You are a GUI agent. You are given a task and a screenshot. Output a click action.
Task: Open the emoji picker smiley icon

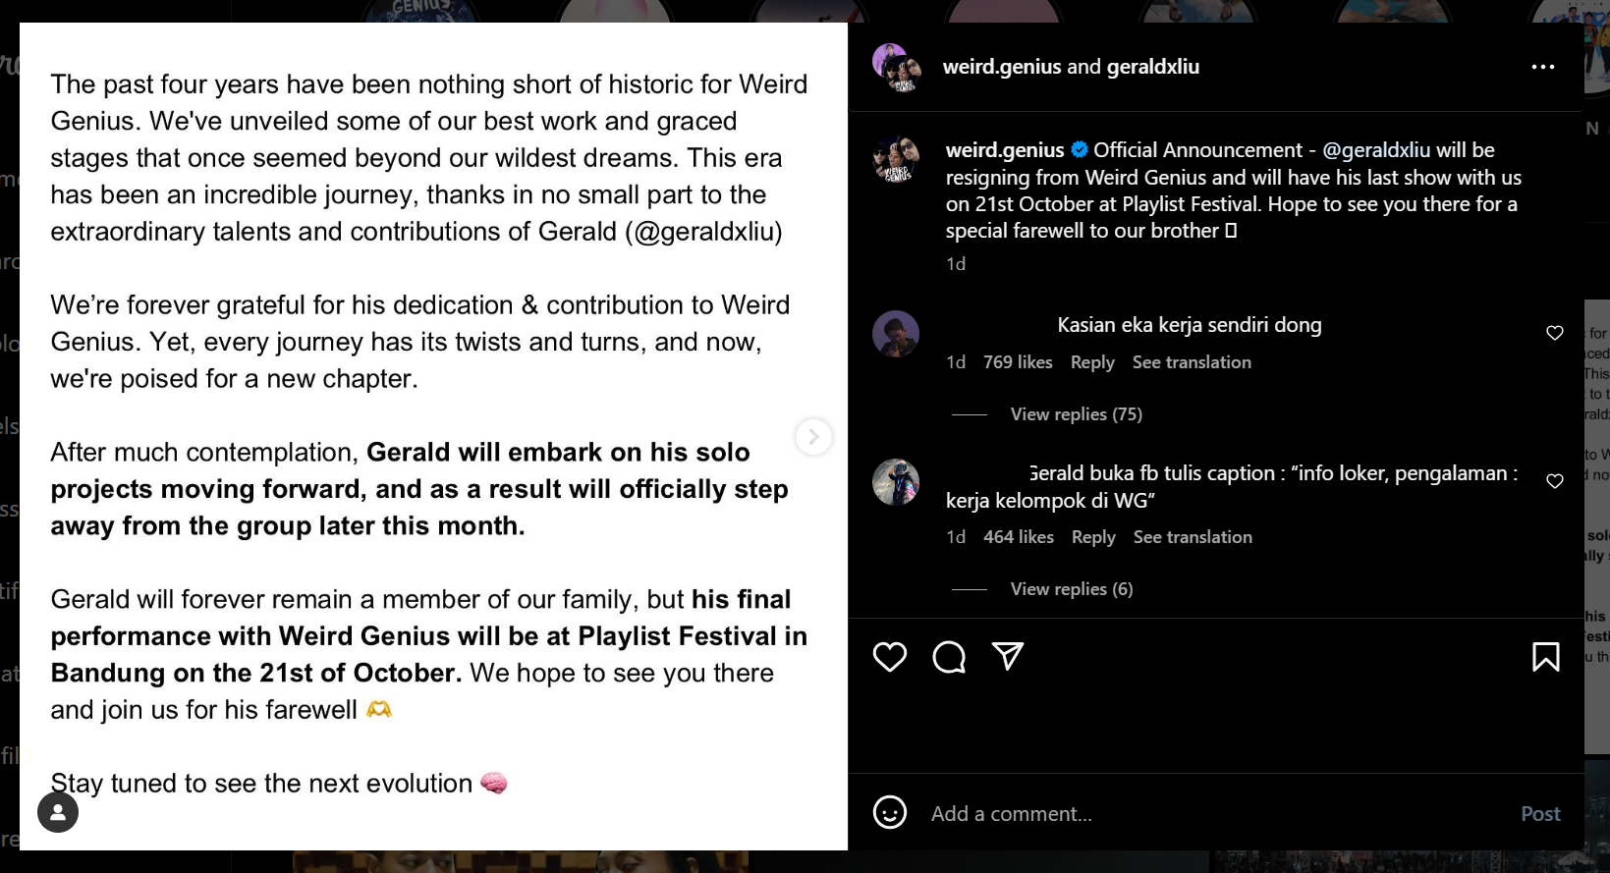[890, 813]
